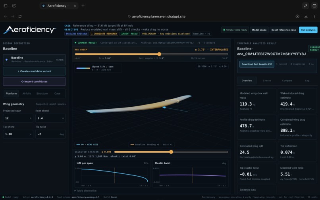Click the selected station slider handle
The image size is (320, 200).
[171, 152]
